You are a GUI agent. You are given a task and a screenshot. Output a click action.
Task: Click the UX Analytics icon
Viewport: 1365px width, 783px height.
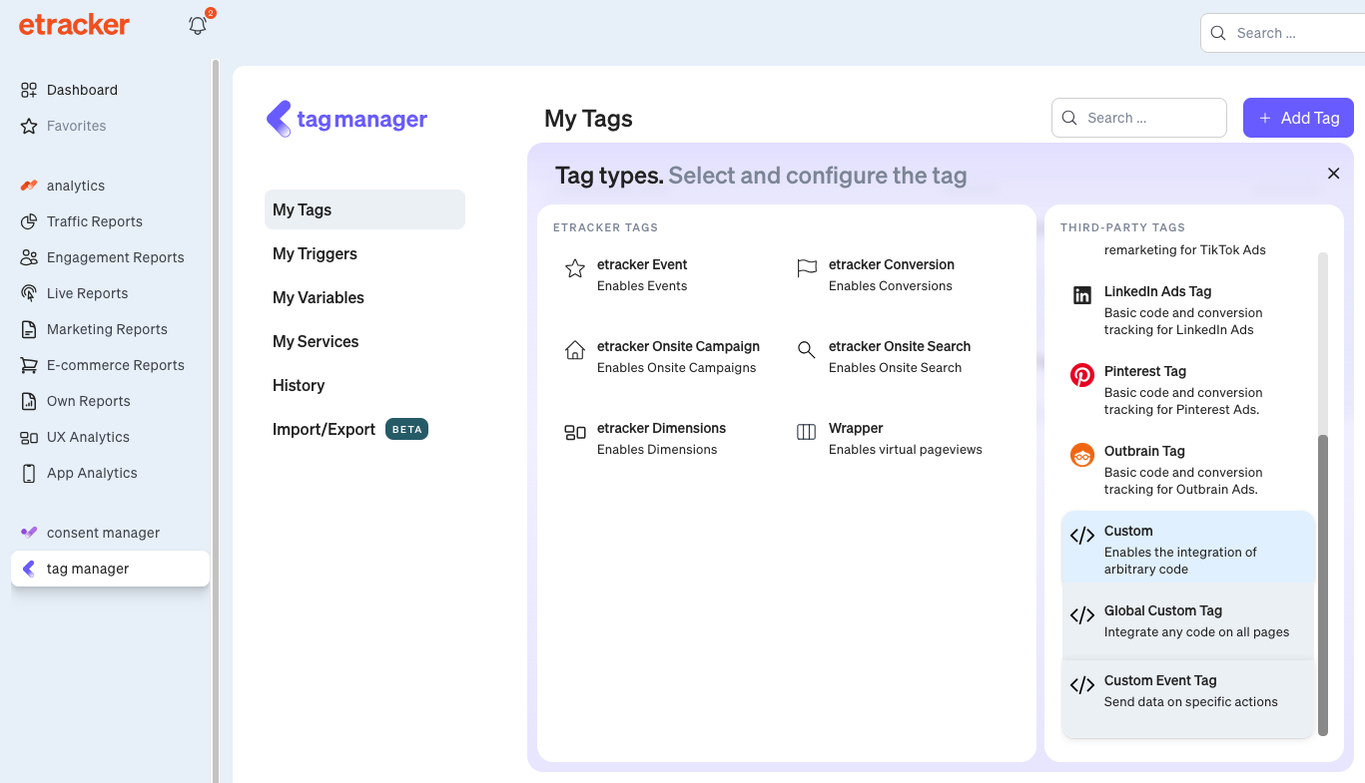click(29, 437)
